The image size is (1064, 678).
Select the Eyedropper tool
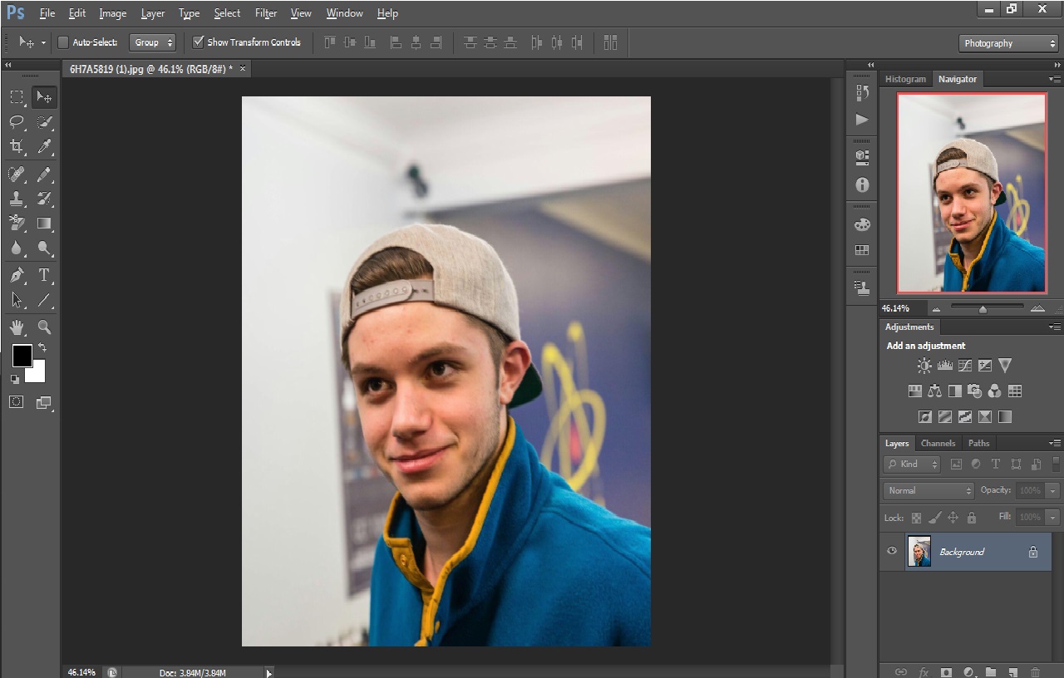[x=45, y=147]
